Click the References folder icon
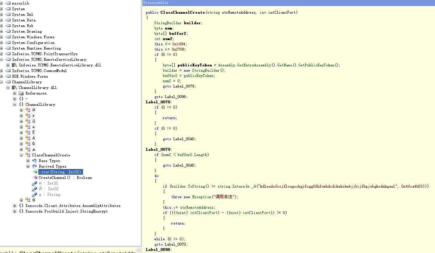 (21, 93)
